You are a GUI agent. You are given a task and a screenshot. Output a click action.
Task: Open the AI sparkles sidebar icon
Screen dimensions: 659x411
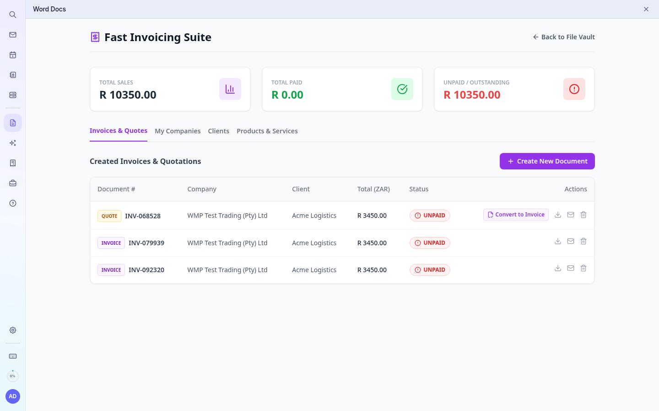point(13,143)
